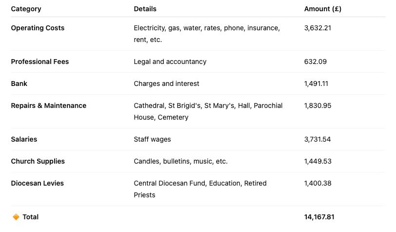This screenshot has width=396, height=232.
Task: Select the 3,632.21 amount value
Action: 317,28
